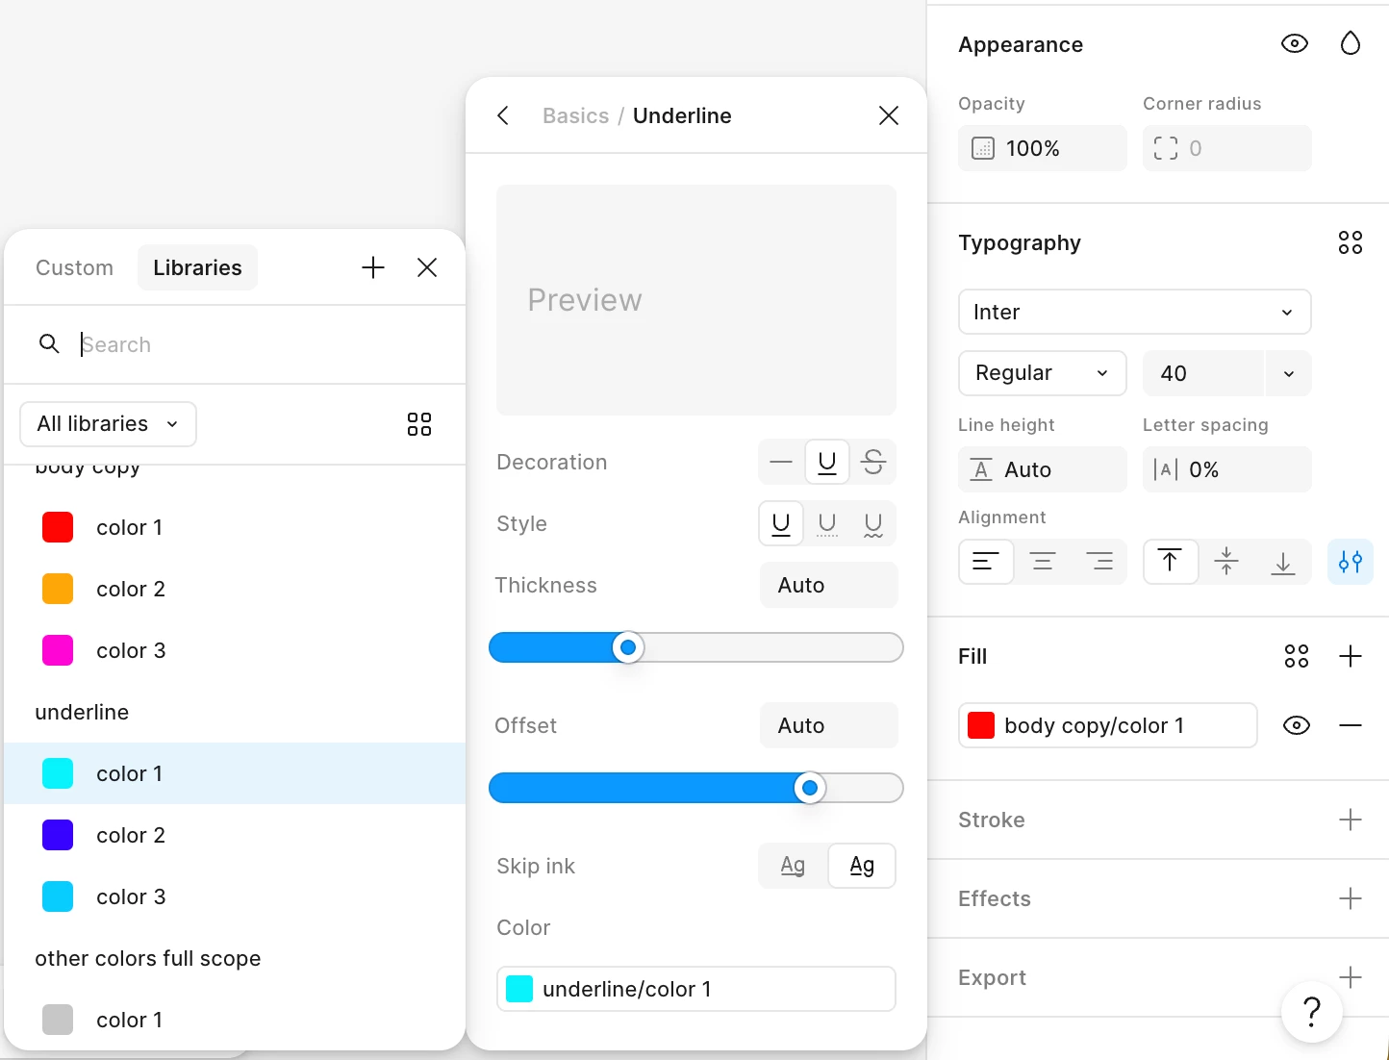Add an Export setting

[1351, 977]
